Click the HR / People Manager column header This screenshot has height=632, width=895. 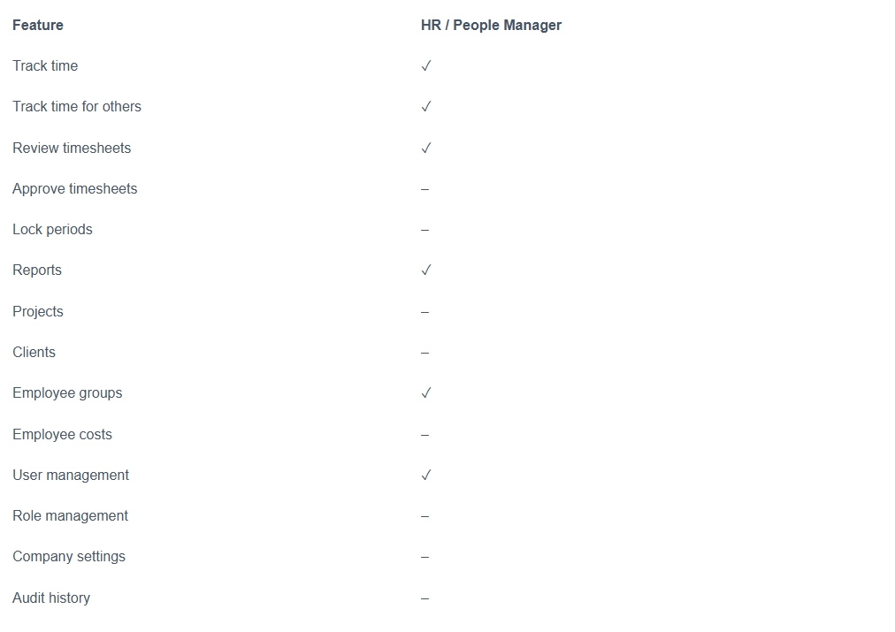(x=491, y=25)
